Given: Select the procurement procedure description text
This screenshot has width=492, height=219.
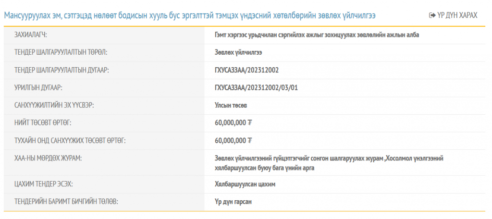Looking at the screenshot, I should (329, 163).
